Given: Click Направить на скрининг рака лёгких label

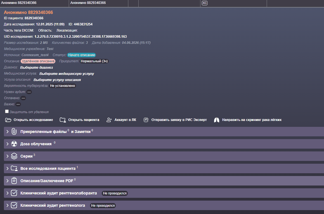Looking at the screenshot, I should 252,120.
